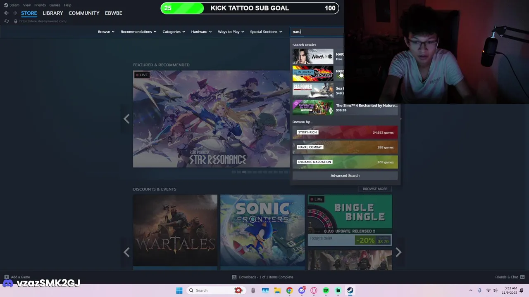
Task: Click the previous arrow of Discounts & Events
Action: click(x=126, y=252)
